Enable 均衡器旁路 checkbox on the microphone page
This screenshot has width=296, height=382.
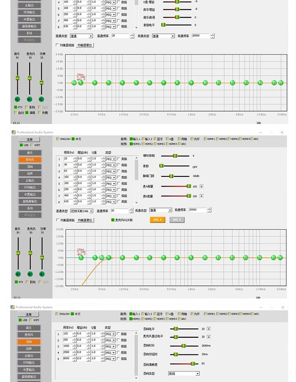click(x=58, y=220)
